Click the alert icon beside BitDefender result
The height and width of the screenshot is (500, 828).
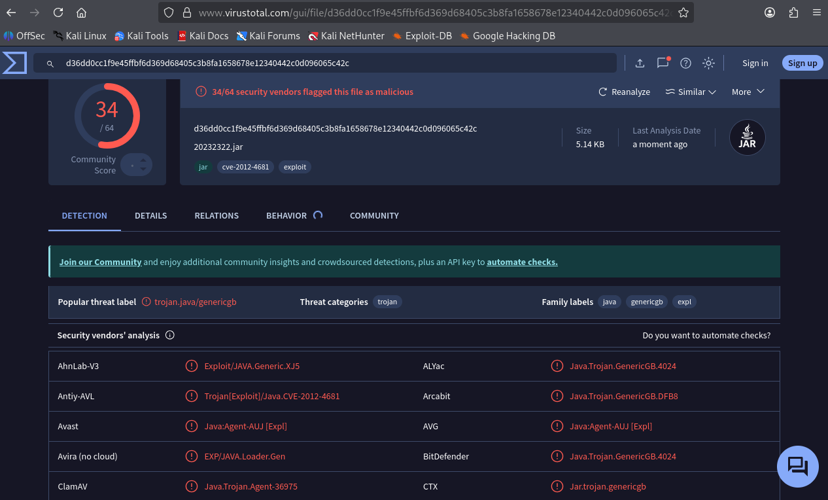click(557, 456)
